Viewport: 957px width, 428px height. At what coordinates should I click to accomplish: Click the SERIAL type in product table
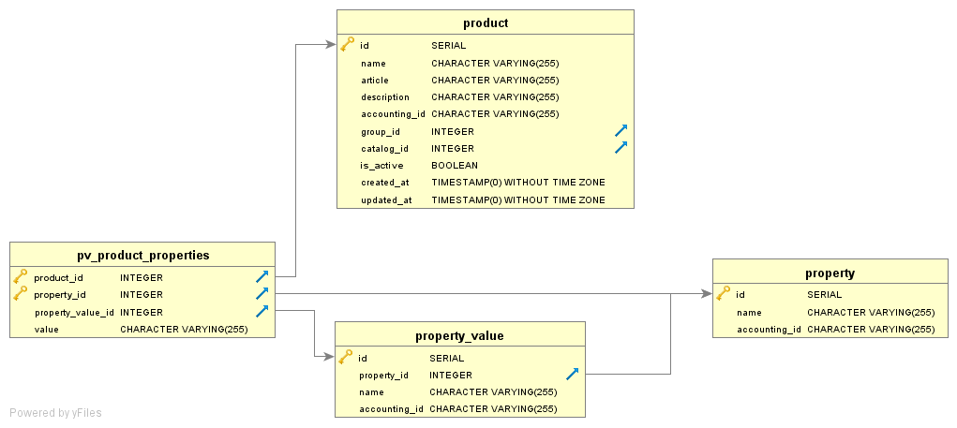[x=449, y=46]
